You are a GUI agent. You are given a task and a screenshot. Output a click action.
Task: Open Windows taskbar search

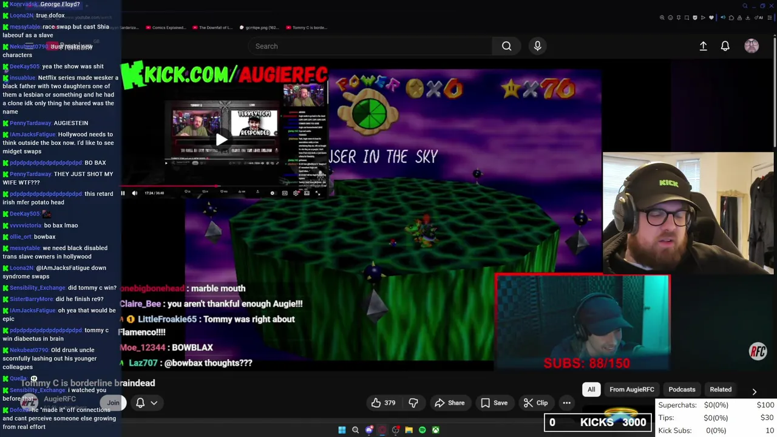355,430
